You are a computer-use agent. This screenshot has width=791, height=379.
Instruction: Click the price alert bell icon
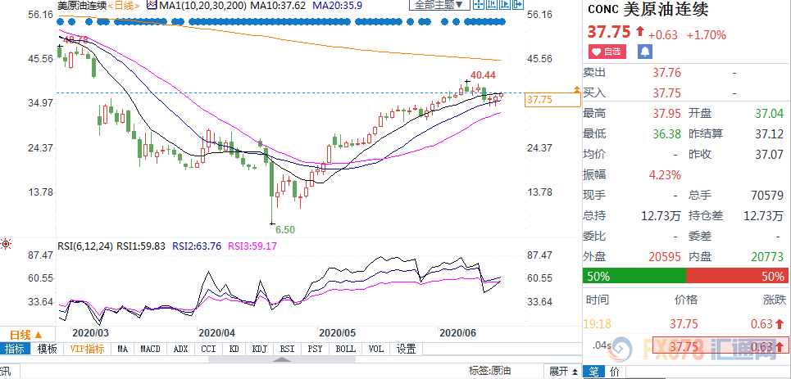click(x=644, y=52)
